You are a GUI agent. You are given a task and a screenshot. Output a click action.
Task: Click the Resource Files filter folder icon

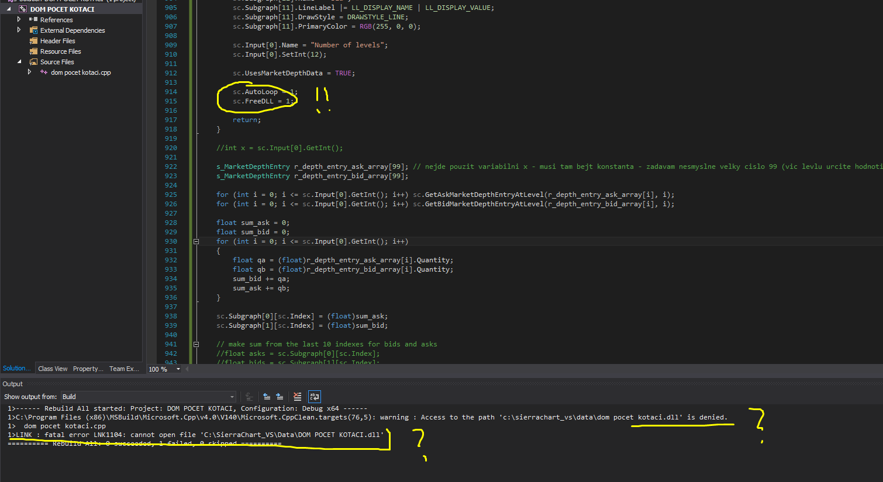coord(34,51)
